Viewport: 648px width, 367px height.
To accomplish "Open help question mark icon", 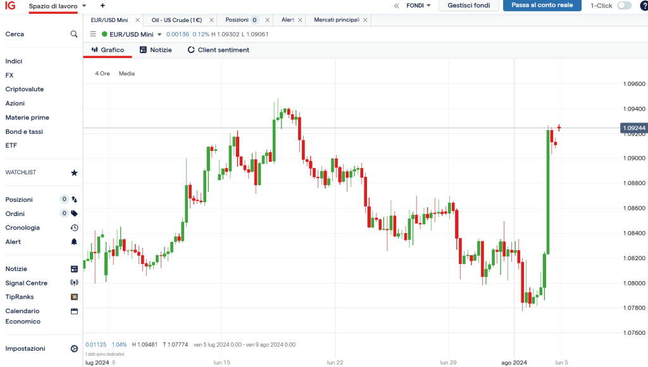I will (x=644, y=6).
